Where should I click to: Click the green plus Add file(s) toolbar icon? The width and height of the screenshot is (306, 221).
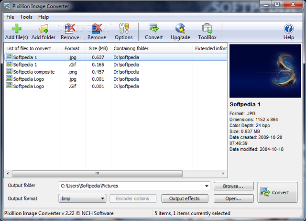17,29
